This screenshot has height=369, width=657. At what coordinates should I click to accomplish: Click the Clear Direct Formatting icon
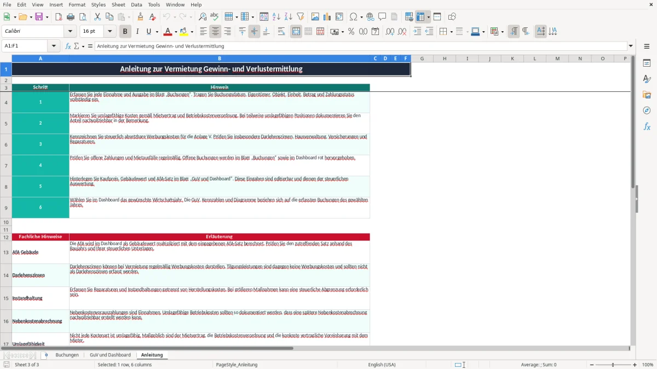pyautogui.click(x=152, y=17)
